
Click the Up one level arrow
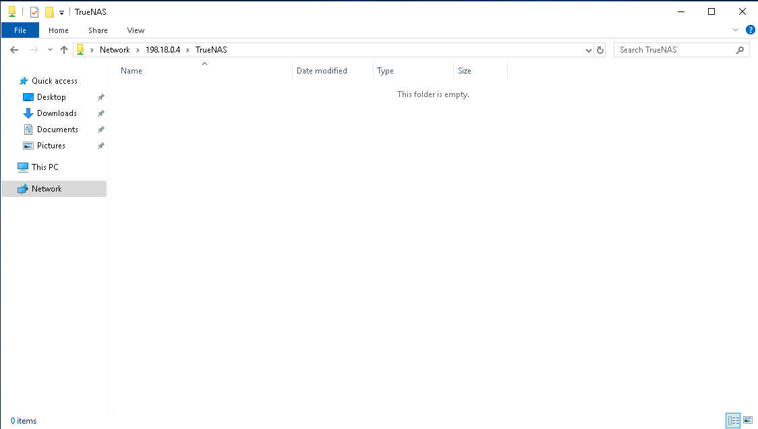64,50
